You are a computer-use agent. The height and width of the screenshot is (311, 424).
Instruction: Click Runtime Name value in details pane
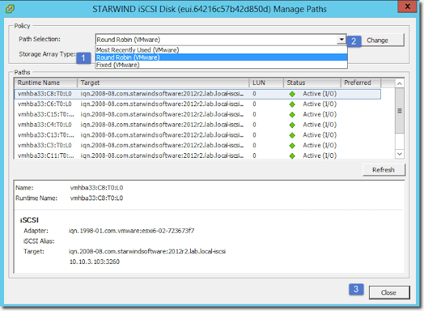(x=97, y=198)
